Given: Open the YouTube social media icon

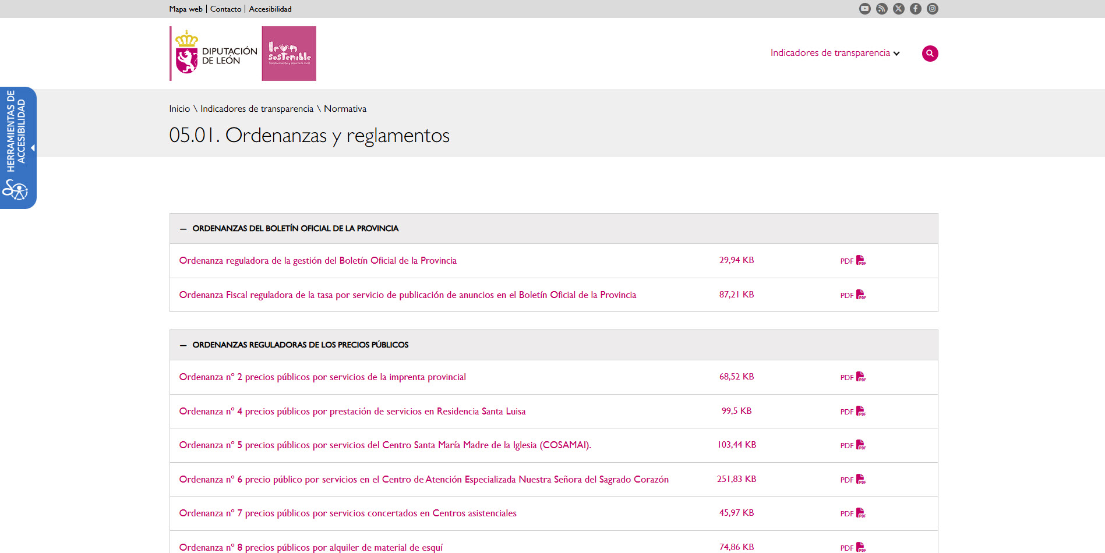Looking at the screenshot, I should coord(864,9).
